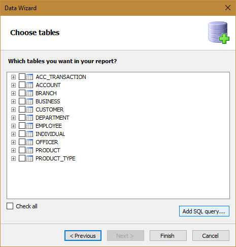Open the Add SQL query dialog

(x=204, y=211)
